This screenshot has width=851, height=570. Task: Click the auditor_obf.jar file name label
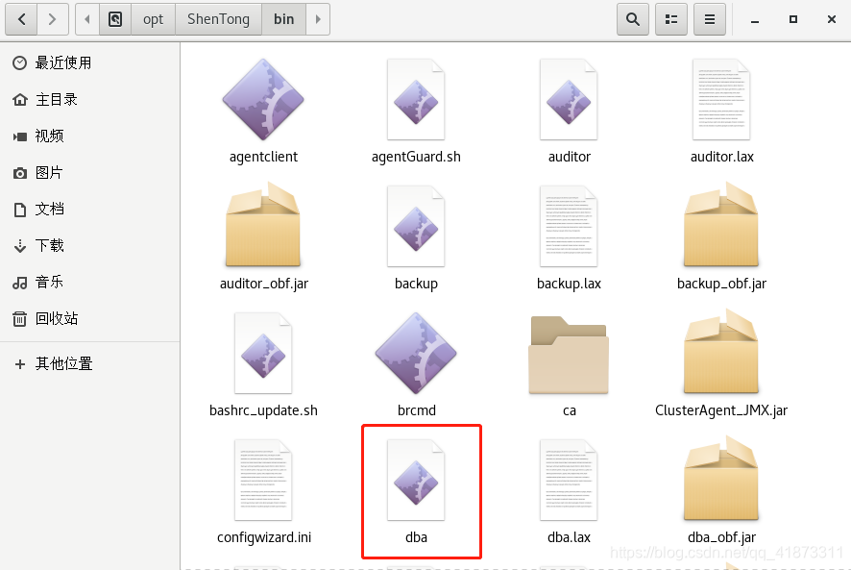(264, 284)
